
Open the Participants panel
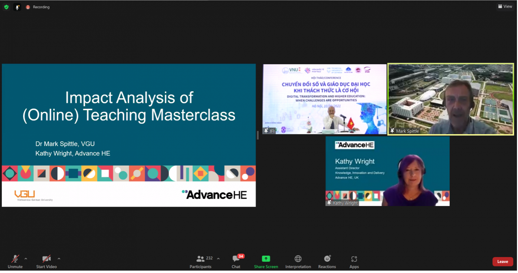(x=201, y=262)
